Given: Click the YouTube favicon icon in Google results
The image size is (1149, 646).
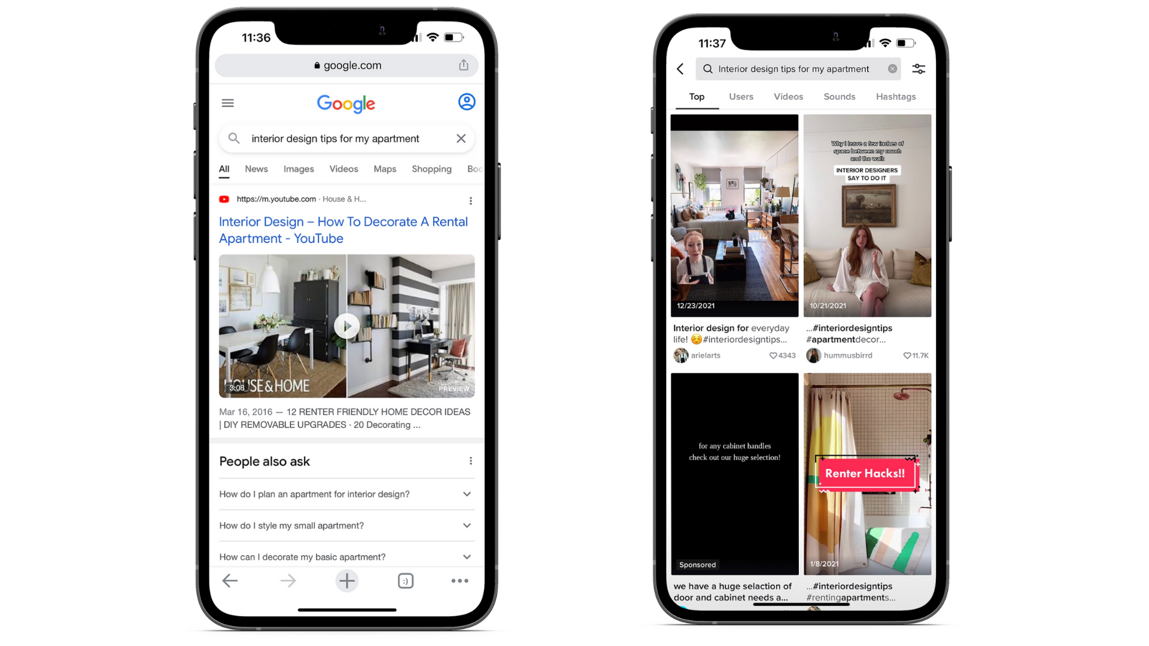Looking at the screenshot, I should (224, 200).
